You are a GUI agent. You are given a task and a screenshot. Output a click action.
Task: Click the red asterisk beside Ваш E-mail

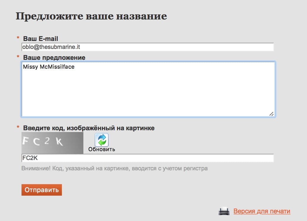click(x=18, y=39)
